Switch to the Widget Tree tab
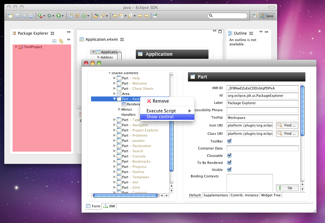Viewport: 325px width, 223px height. click(x=270, y=195)
